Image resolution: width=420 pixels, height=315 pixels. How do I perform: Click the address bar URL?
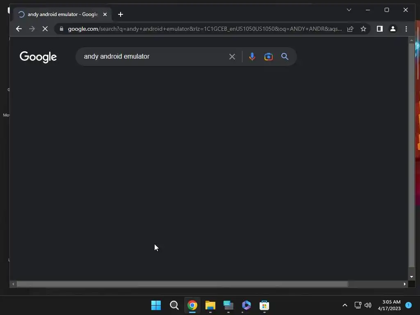click(205, 29)
